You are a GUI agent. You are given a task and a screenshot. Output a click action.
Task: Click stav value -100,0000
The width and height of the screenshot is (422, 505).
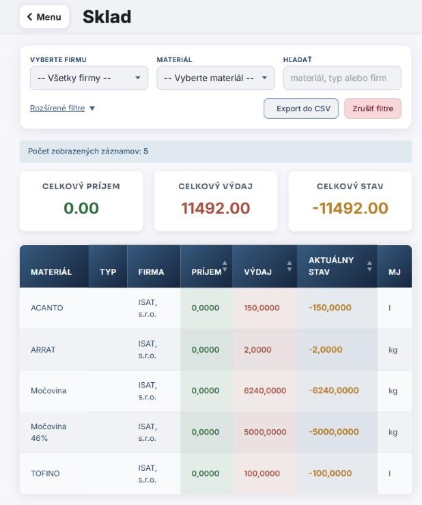point(330,473)
